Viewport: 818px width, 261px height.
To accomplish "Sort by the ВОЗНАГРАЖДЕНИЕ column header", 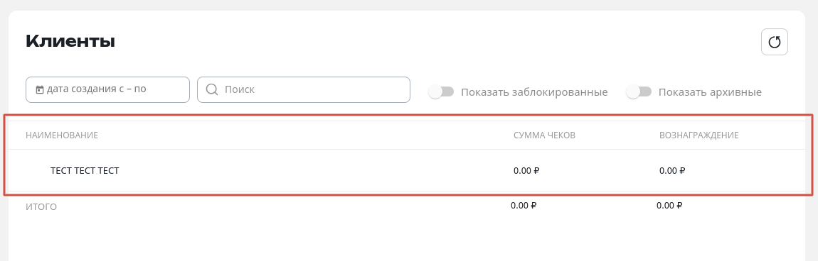I will (x=699, y=135).
